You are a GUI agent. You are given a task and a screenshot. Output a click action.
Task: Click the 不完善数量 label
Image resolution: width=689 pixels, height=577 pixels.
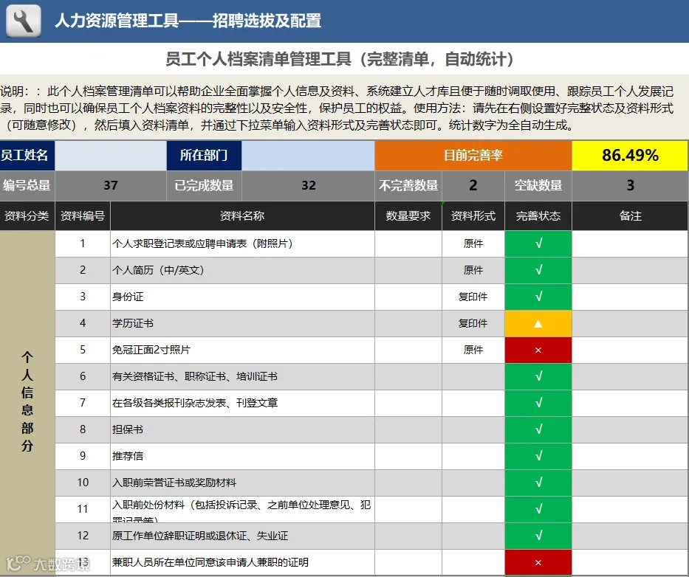(408, 186)
